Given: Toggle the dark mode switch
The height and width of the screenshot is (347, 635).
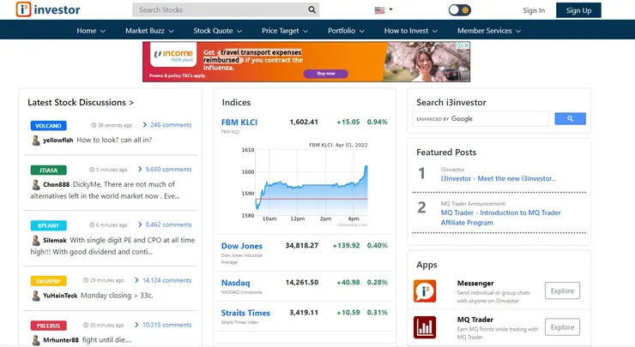Looking at the screenshot, I should (x=459, y=10).
